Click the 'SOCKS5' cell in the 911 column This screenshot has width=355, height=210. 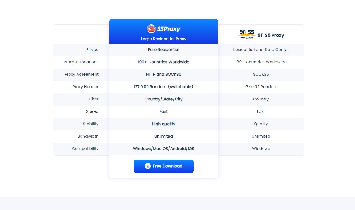[x=261, y=74]
